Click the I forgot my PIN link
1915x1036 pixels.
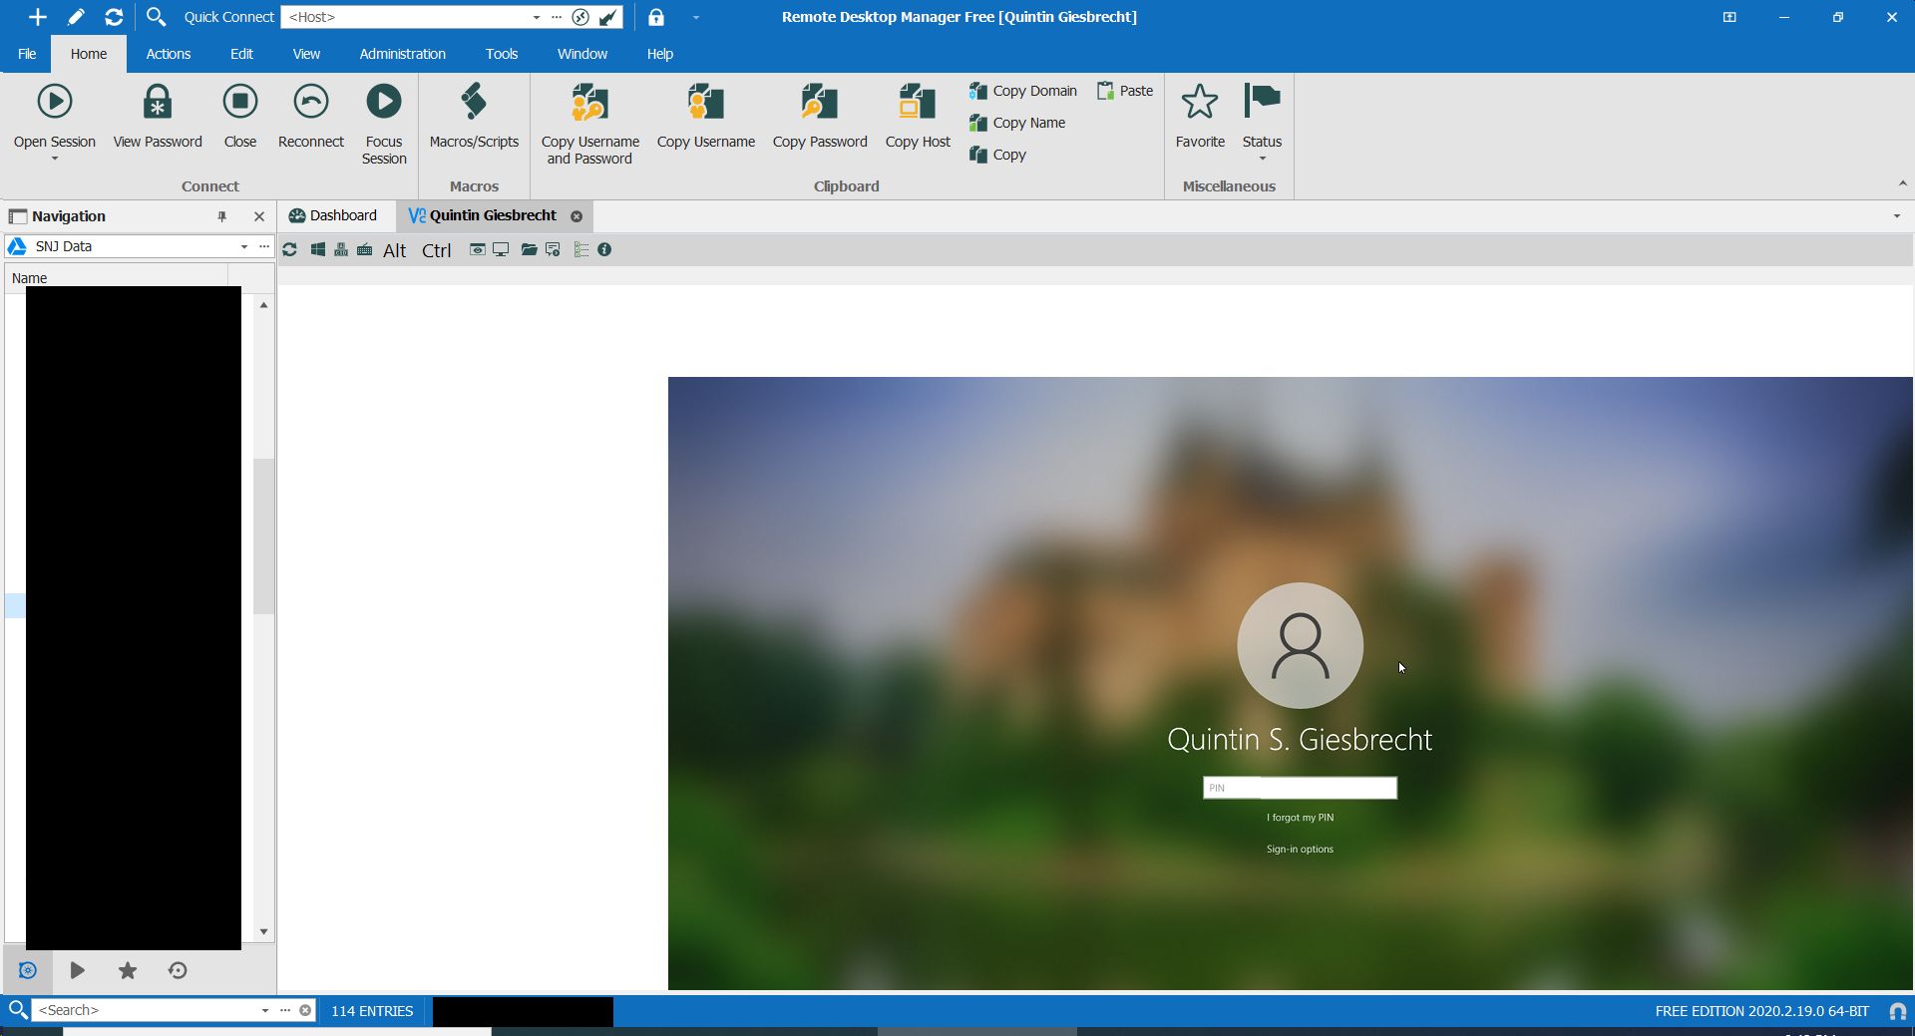click(x=1299, y=817)
